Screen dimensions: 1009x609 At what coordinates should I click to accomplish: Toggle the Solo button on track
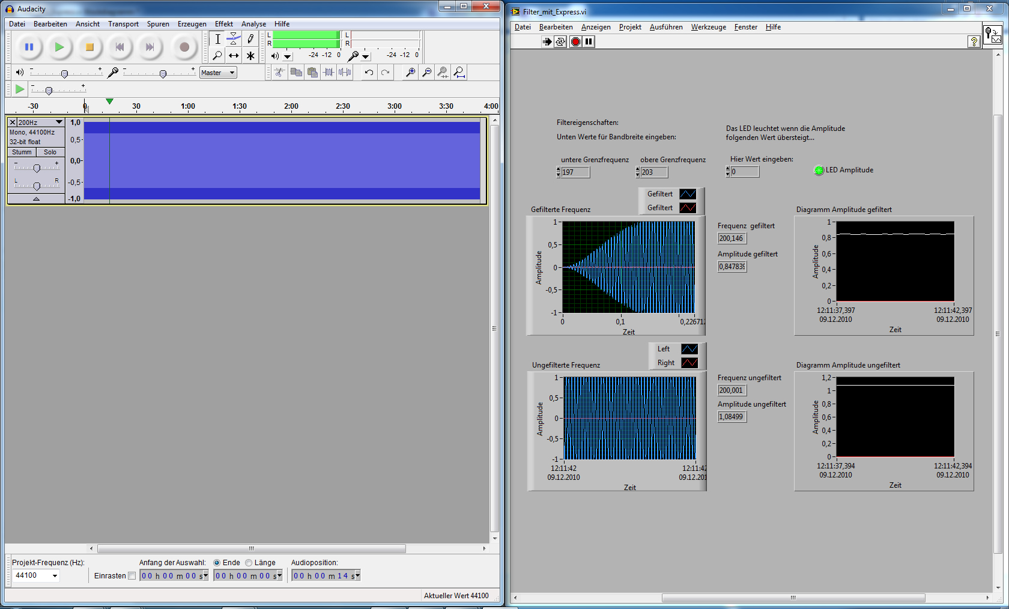click(x=50, y=152)
